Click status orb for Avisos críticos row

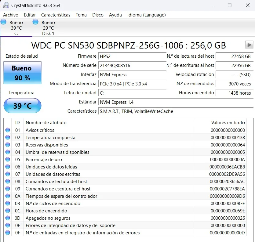[x=8, y=130]
